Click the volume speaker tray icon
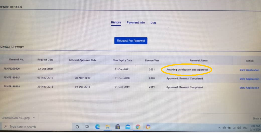261x134 pixels. click(x=239, y=128)
